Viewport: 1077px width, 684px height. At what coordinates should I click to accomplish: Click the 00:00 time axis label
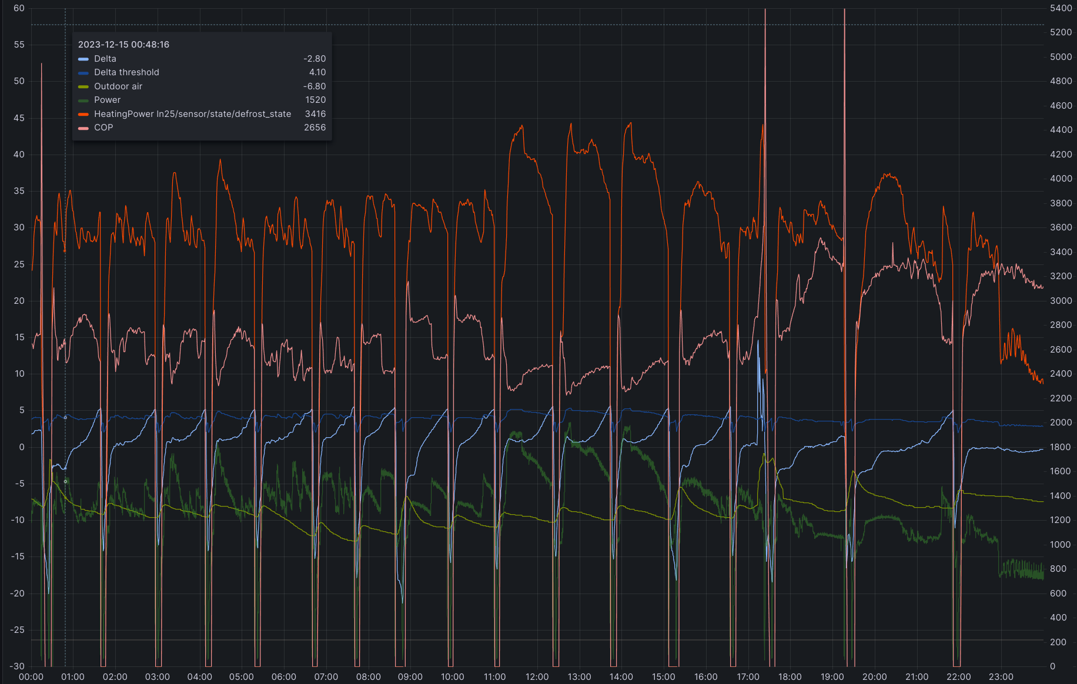point(31,677)
